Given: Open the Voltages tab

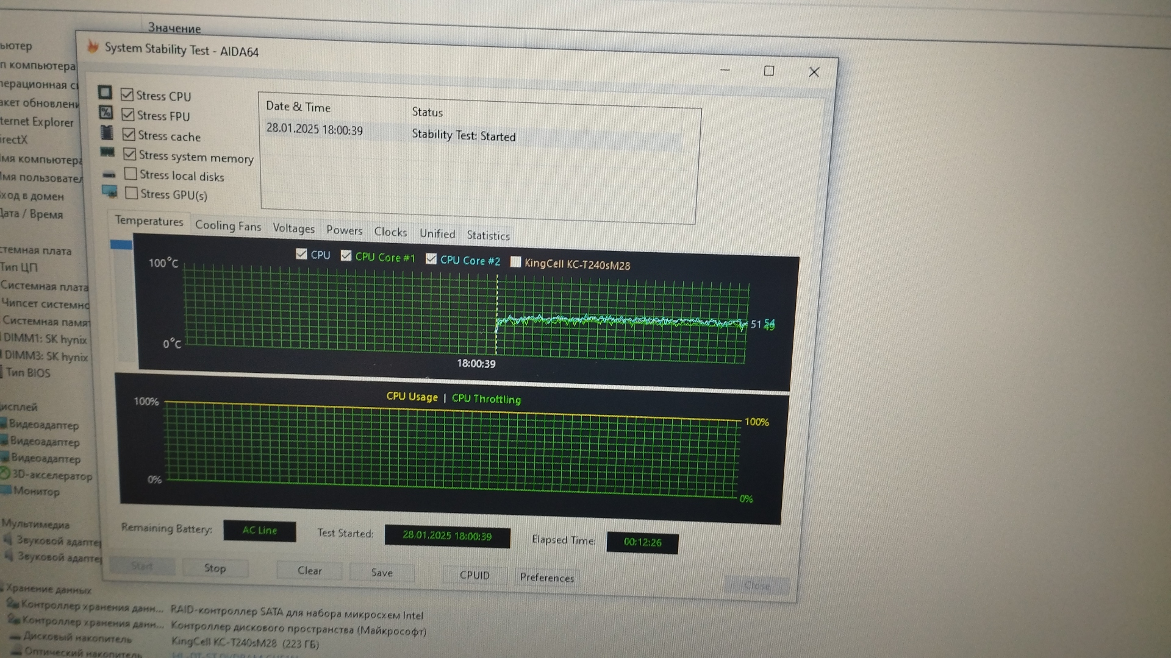Looking at the screenshot, I should 293,228.
